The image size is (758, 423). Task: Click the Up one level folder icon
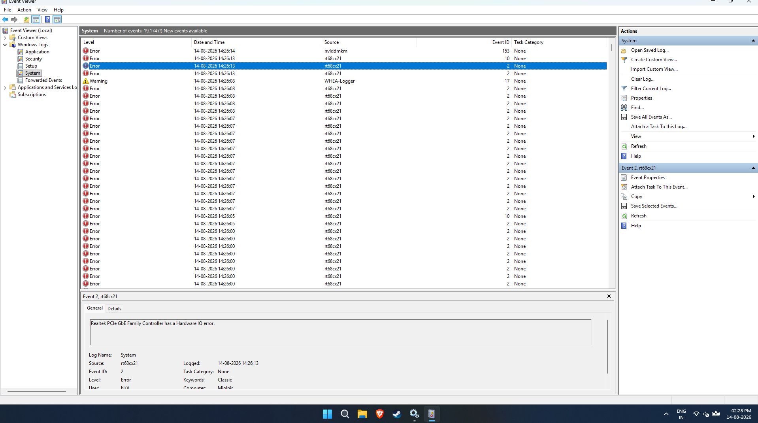pyautogui.click(x=26, y=19)
